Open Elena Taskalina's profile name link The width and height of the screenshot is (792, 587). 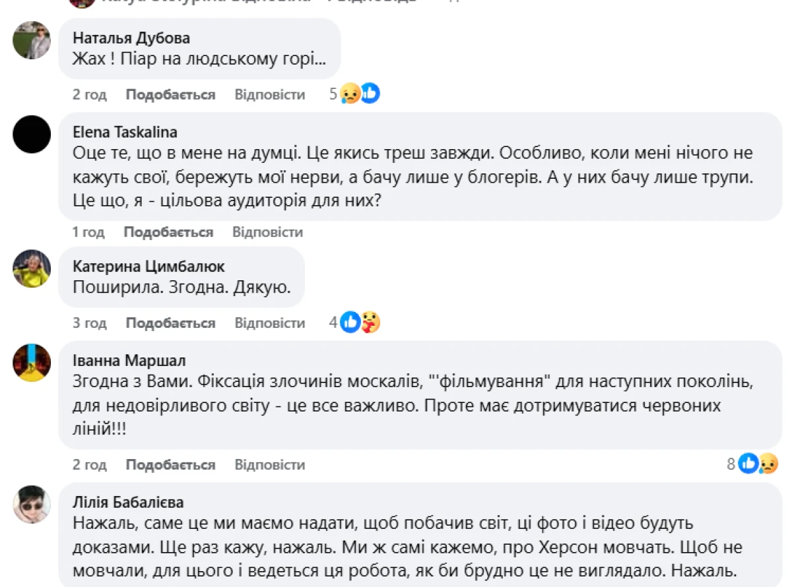point(125,132)
